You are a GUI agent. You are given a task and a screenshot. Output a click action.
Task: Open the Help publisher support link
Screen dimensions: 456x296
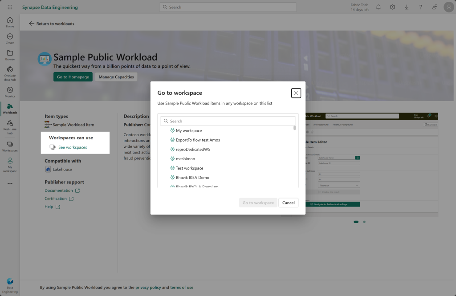(x=52, y=207)
